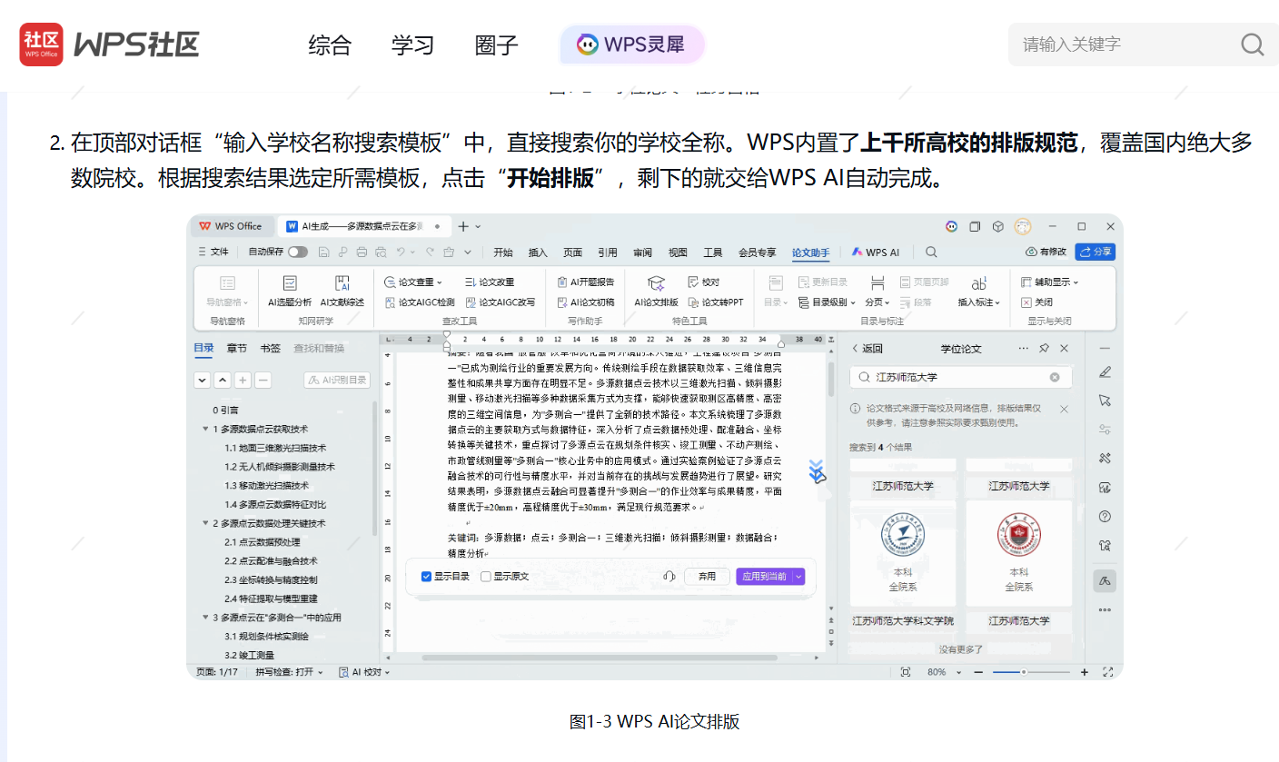This screenshot has height=762, width=1279.
Task: Click the 弃用 button
Action: (x=707, y=577)
